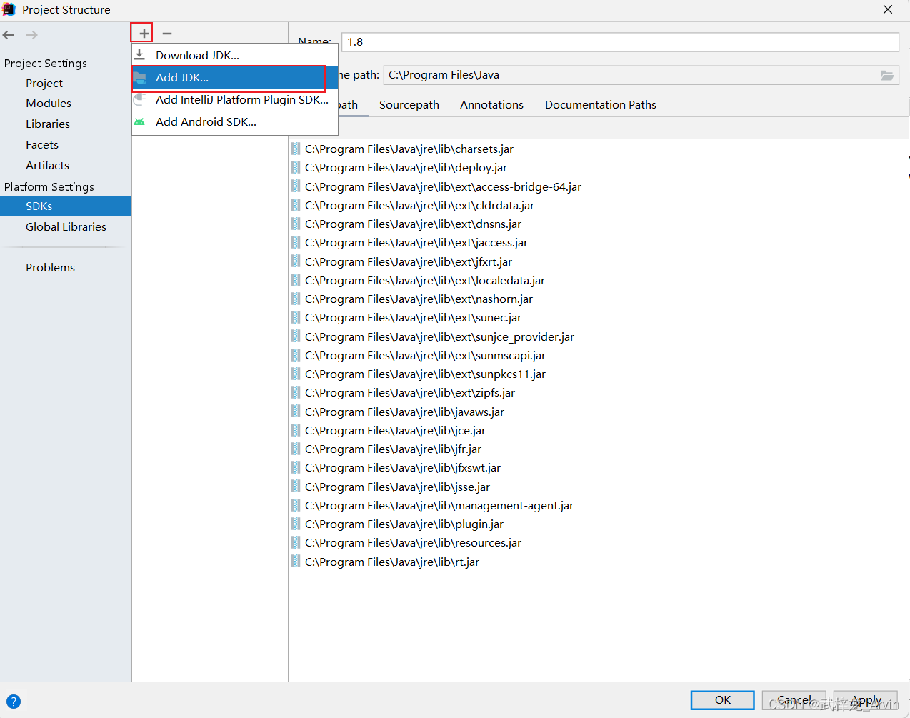910x718 pixels.
Task: Select the sunpkcs11.jar entry
Action: [x=425, y=374]
